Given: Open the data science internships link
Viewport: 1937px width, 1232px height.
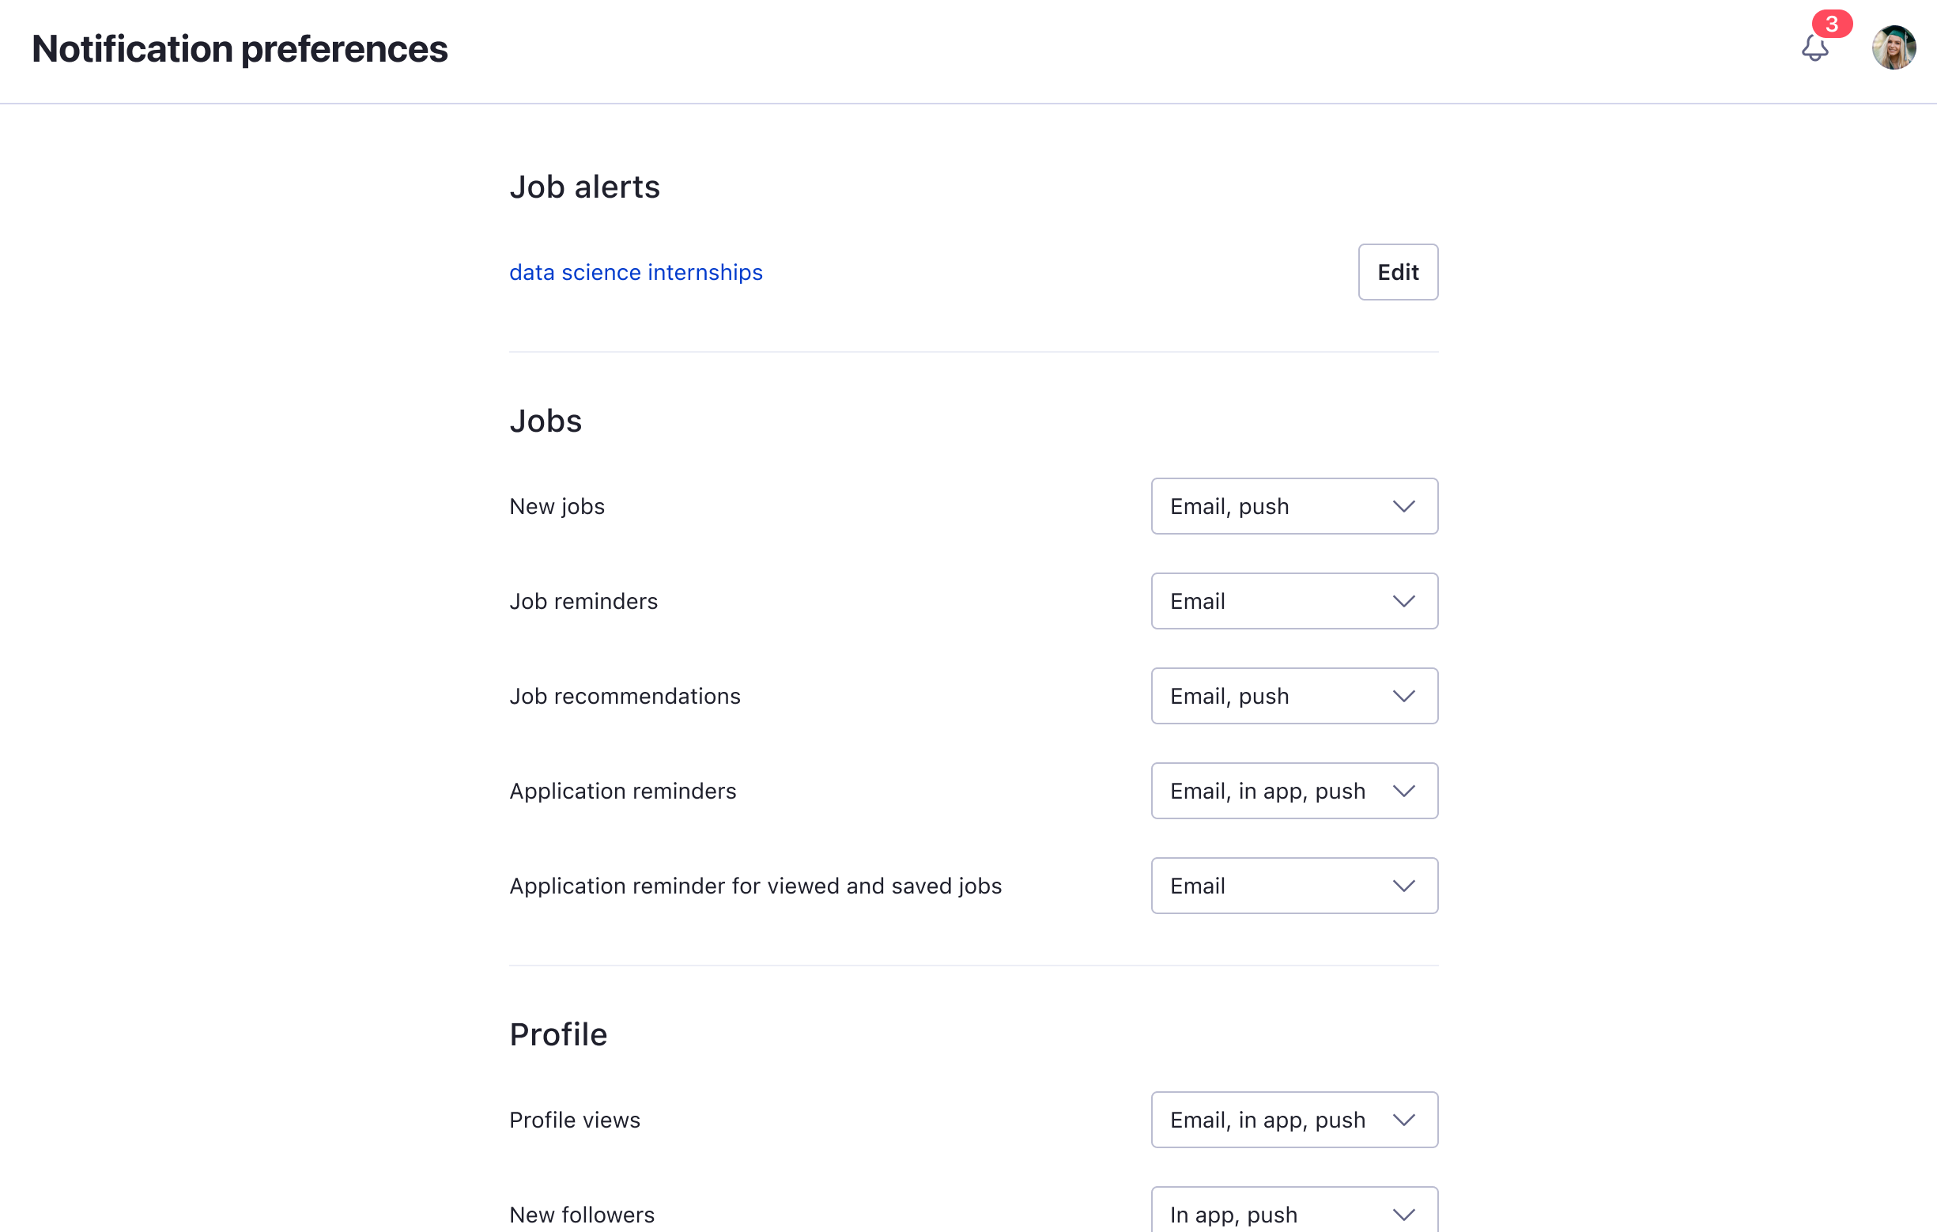Looking at the screenshot, I should pyautogui.click(x=636, y=272).
